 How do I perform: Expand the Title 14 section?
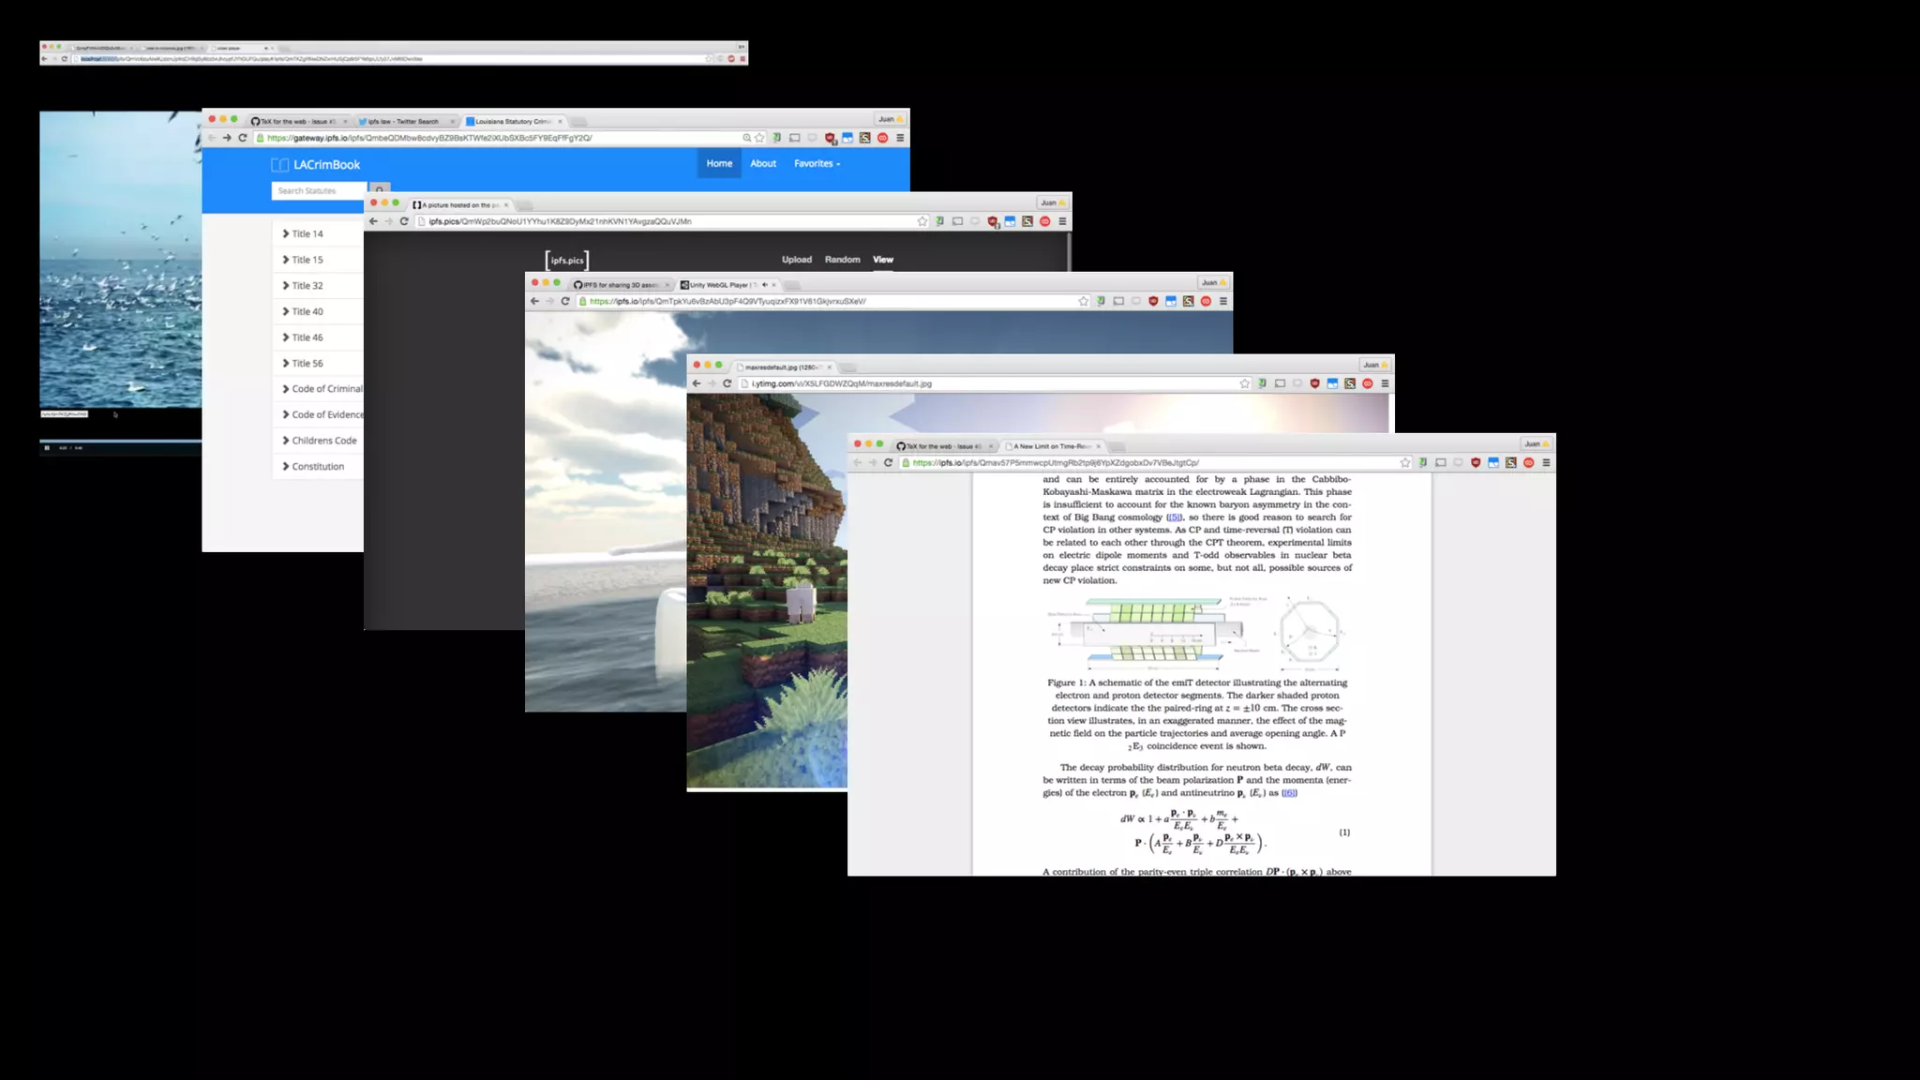point(307,233)
